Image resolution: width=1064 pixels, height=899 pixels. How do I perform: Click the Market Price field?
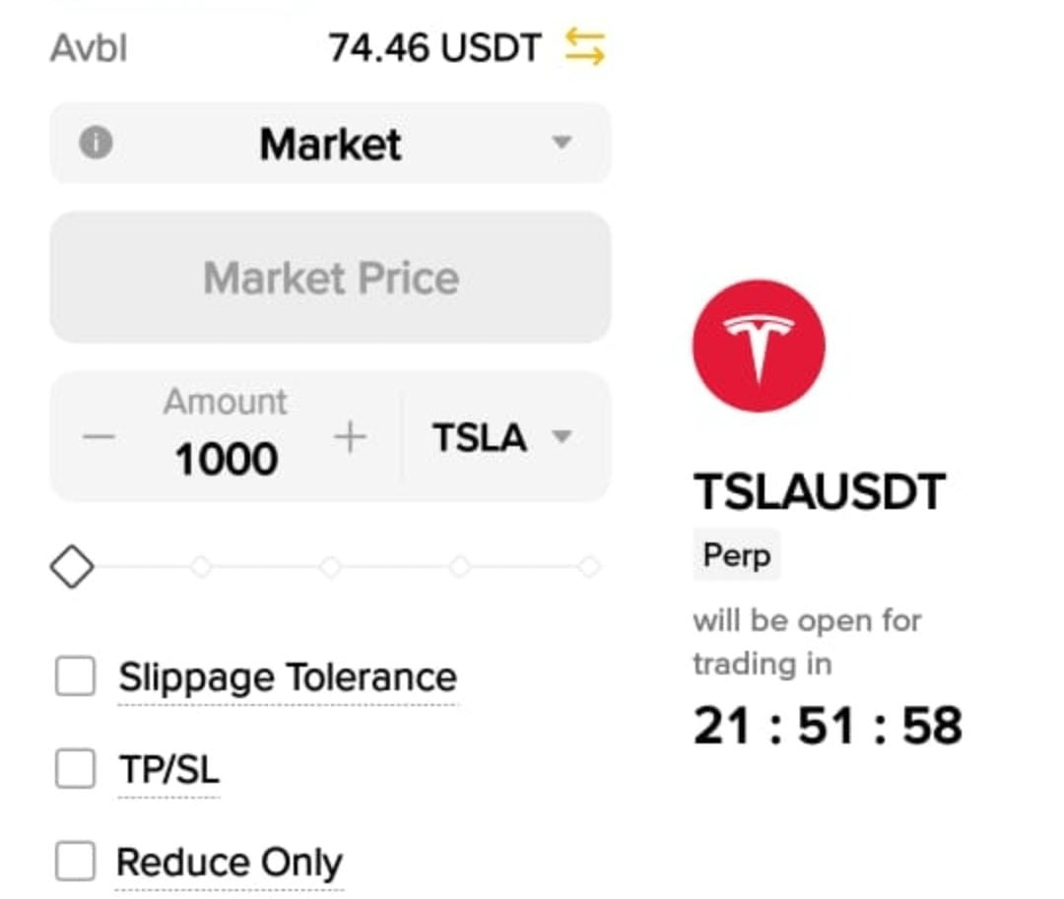[330, 278]
